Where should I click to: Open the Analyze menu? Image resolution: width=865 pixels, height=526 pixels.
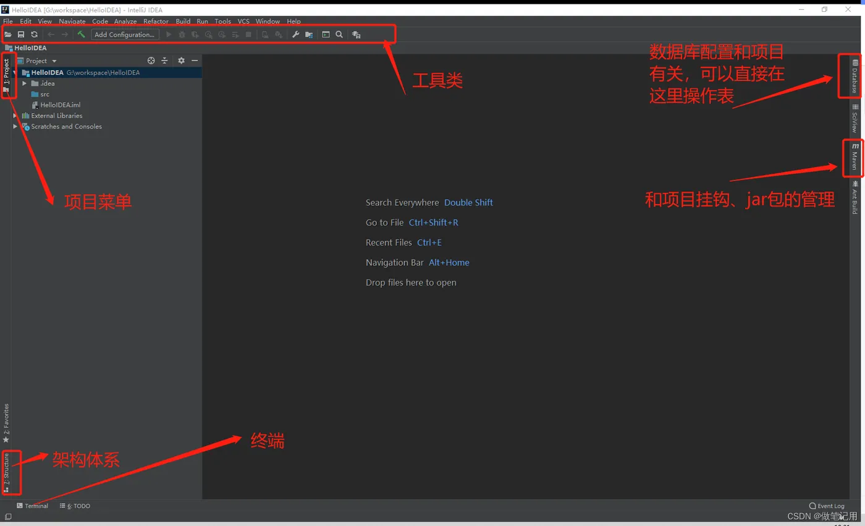point(125,21)
